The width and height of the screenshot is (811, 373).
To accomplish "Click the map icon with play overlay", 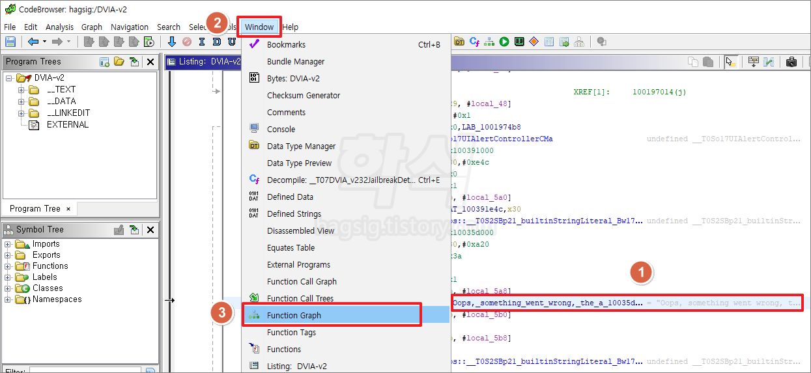I will coord(149,42).
